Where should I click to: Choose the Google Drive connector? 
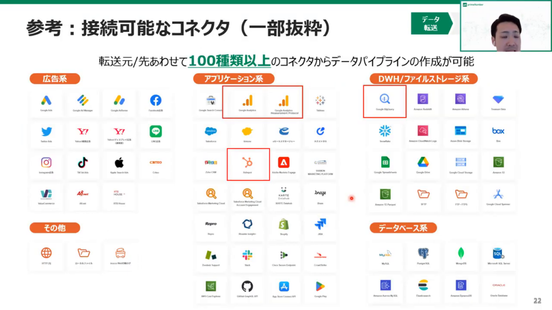coord(422,162)
